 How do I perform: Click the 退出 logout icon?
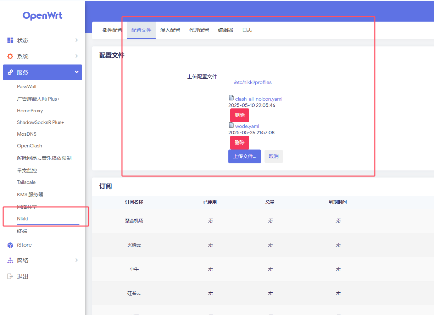tap(10, 276)
